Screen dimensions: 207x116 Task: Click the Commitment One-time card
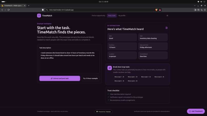point(153,55)
